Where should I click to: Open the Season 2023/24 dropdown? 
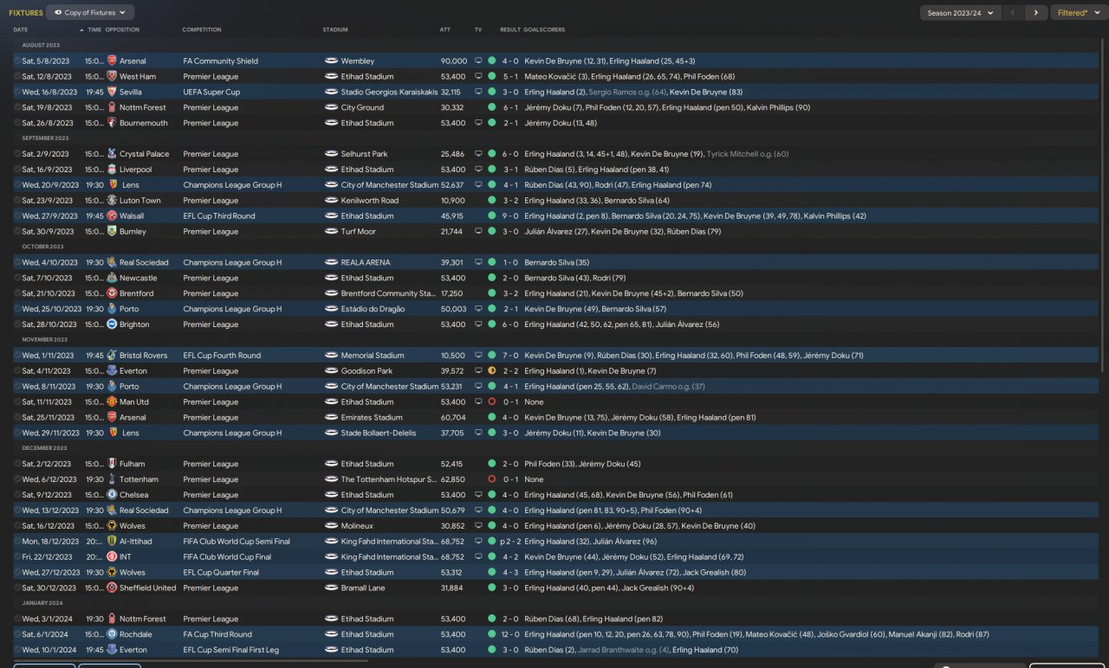960,13
